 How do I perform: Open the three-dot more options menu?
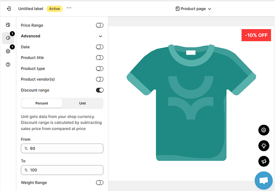pyautogui.click(x=69, y=8)
